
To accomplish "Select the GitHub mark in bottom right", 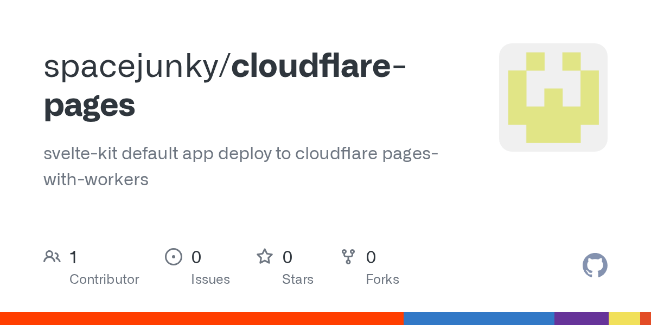I will tap(595, 265).
